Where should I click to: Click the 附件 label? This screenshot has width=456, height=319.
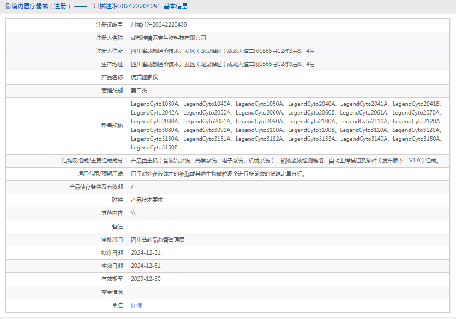click(117, 200)
